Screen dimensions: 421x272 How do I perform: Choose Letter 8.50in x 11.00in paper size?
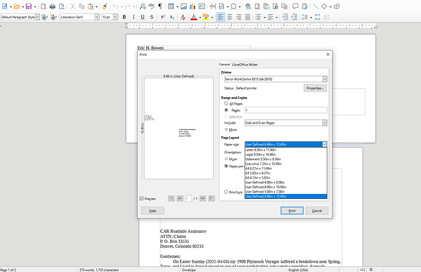pyautogui.click(x=286, y=149)
